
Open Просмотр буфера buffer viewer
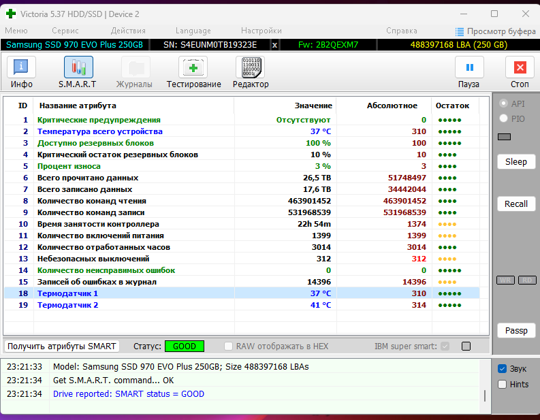coord(495,32)
